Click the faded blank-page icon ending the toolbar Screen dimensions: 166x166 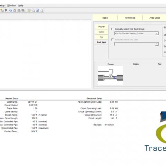pyautogui.click(x=41, y=10)
